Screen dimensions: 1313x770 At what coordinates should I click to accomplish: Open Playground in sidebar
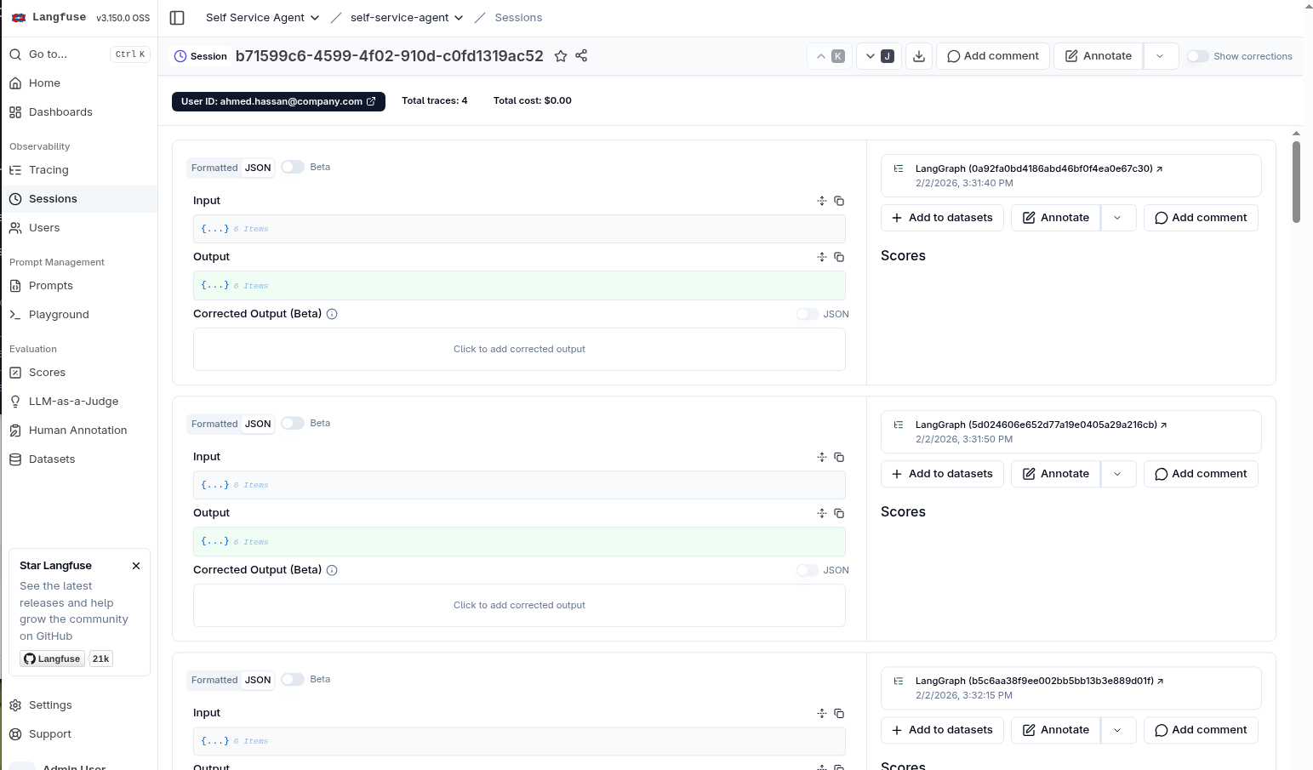point(79,315)
